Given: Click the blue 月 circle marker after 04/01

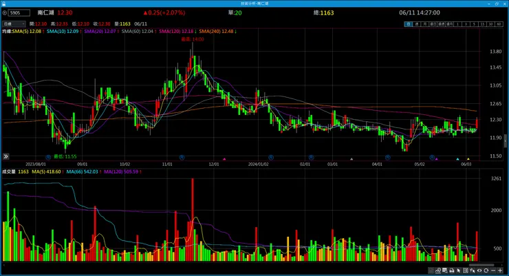Looking at the screenshot, I should pos(387,158).
